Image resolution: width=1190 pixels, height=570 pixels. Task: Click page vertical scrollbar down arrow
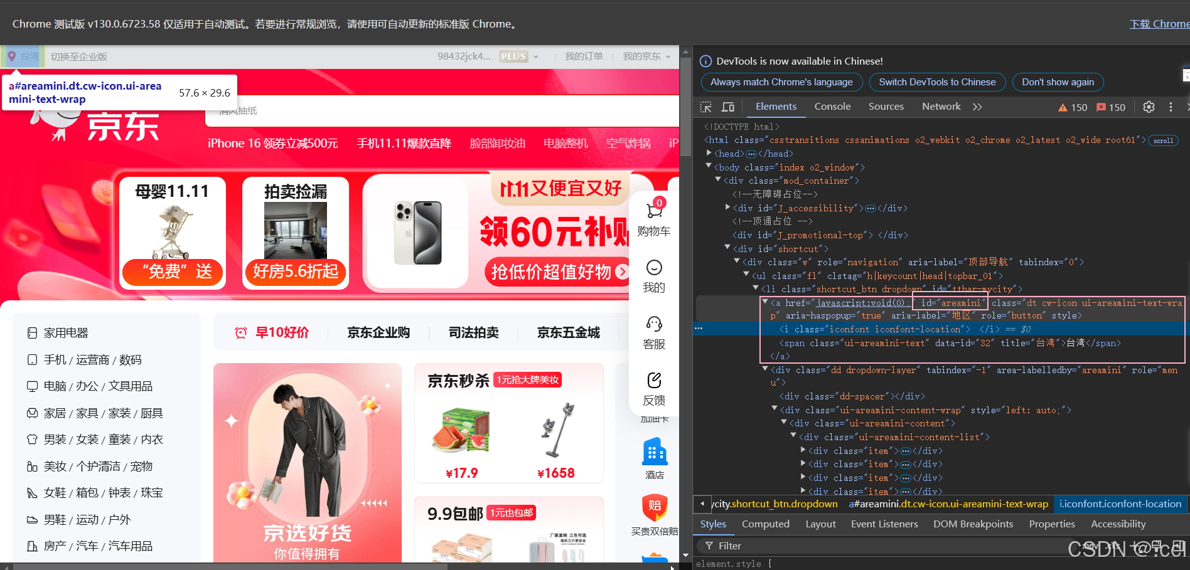(x=685, y=555)
